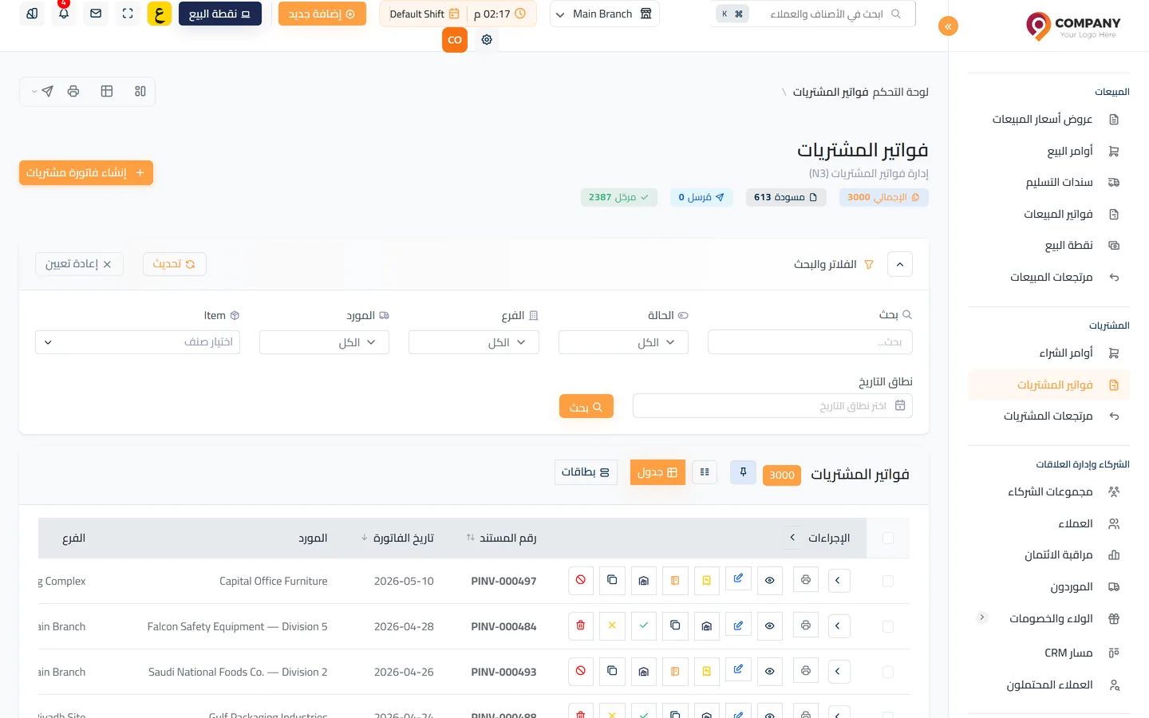Viewport: 1149px width, 718px height.
Task: Expand the row details chevron for PINV-000484
Action: pyautogui.click(x=838, y=626)
